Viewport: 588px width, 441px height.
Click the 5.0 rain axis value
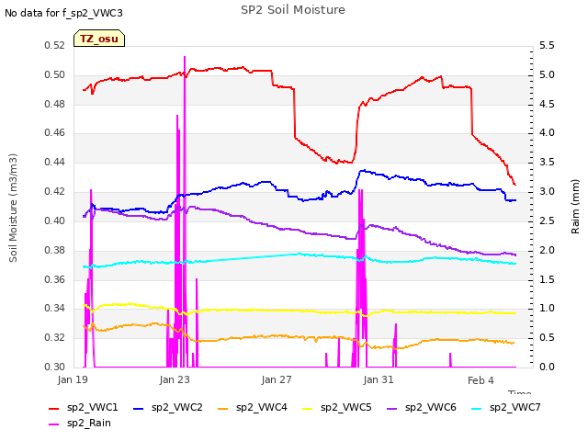point(547,75)
